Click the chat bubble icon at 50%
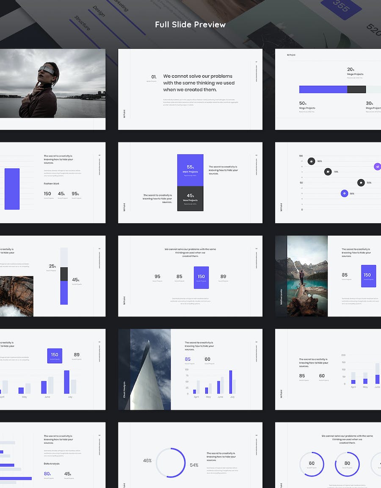381x488 pixels. tap(361, 183)
